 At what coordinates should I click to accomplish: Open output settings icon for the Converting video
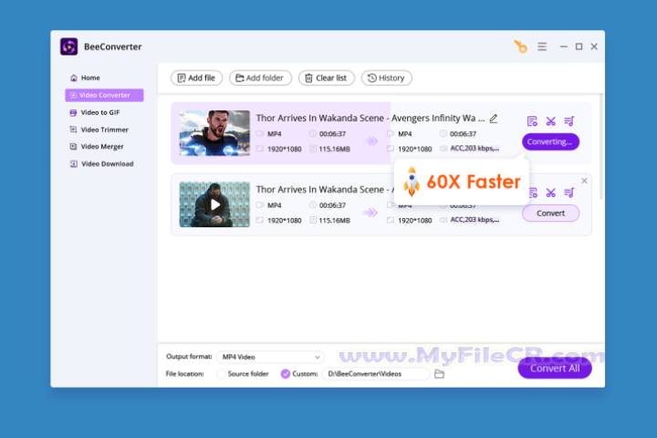(x=532, y=121)
